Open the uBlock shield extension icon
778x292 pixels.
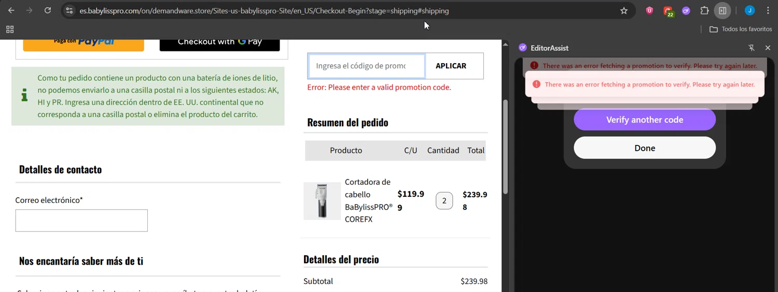pyautogui.click(x=649, y=10)
